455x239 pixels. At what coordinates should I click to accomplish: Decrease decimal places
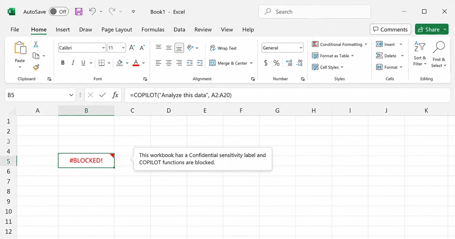300,63
